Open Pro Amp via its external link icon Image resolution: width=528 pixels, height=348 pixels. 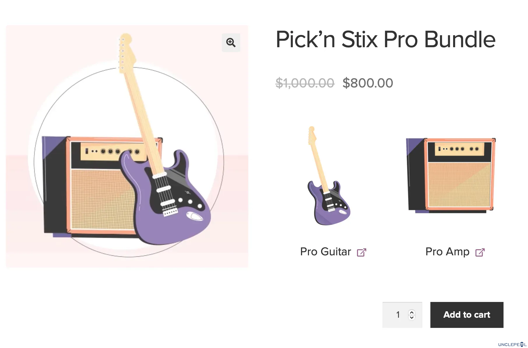[481, 252]
